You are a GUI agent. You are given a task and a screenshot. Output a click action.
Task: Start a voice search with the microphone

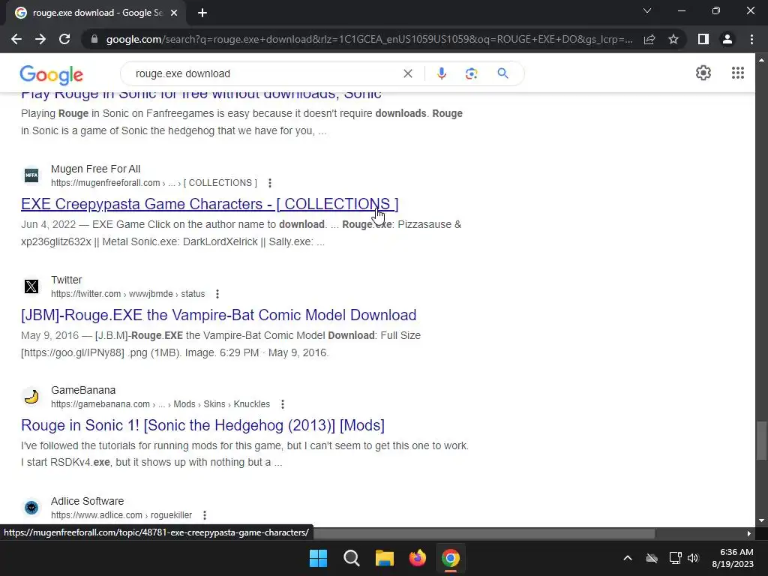click(441, 73)
